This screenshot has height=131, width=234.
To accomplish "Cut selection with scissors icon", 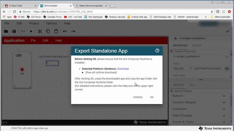I will pos(40,31).
